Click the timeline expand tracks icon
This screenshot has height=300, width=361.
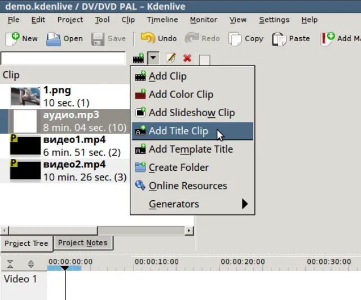click(x=31, y=264)
